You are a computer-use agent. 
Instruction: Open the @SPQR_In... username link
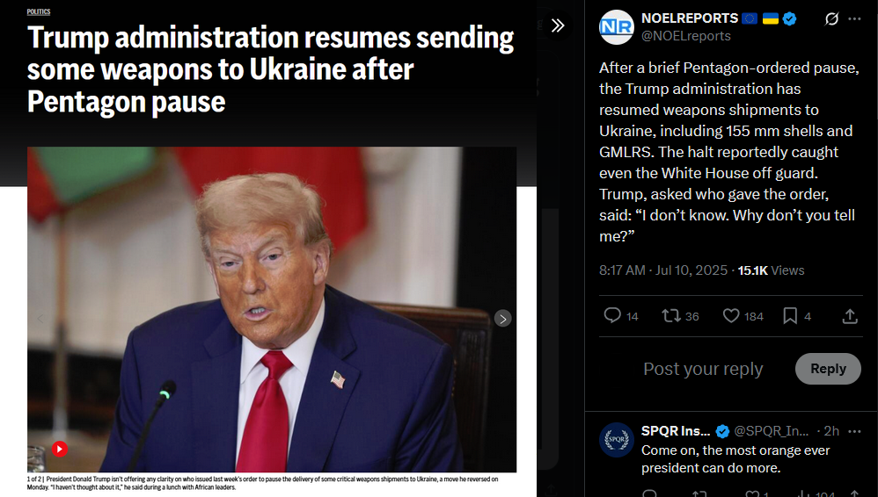tap(771, 431)
